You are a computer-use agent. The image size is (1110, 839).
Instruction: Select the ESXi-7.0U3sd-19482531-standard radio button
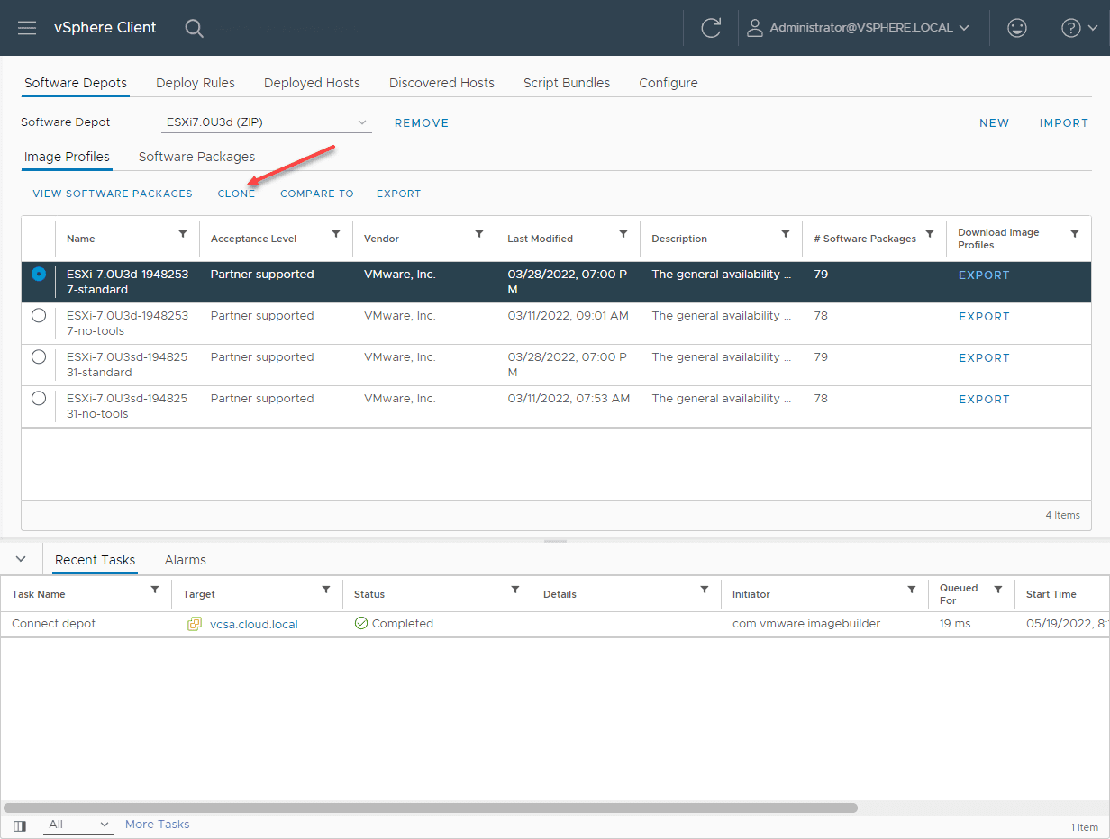click(39, 357)
